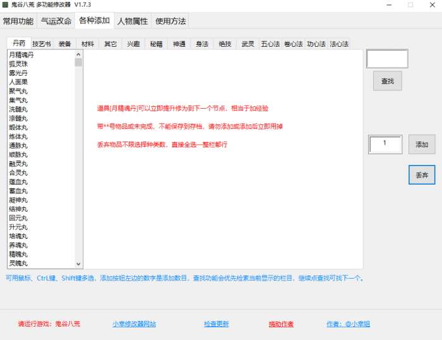Switch to the 常用功能 tab
This screenshot has height=340, width=442.
point(18,21)
